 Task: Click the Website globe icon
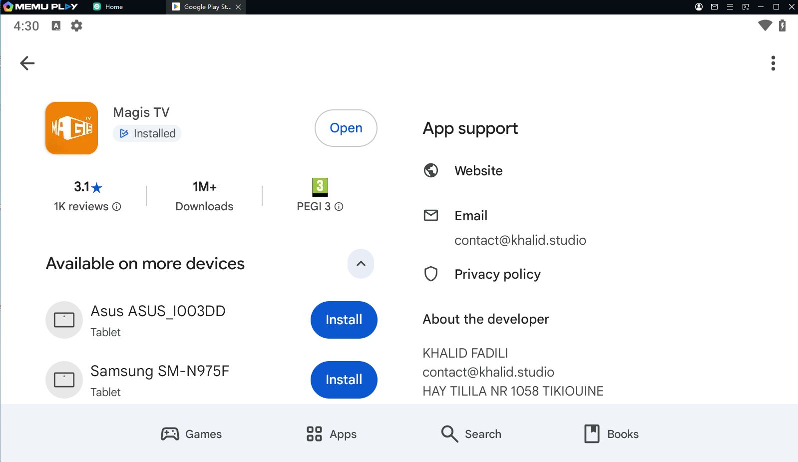(431, 171)
